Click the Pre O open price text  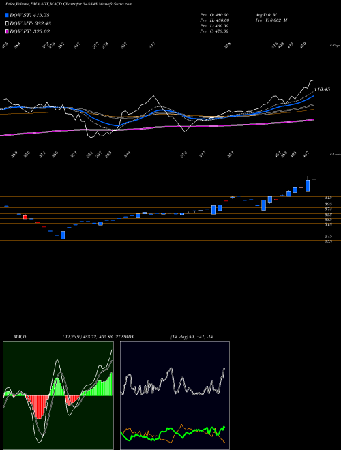click(214, 15)
